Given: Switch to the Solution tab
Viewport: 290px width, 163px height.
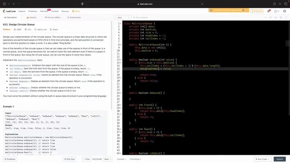Looking at the screenshot, I should pos(32,17).
